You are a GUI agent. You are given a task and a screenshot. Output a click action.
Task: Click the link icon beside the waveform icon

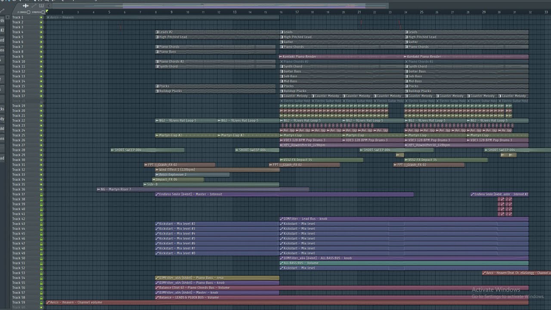click(x=34, y=6)
